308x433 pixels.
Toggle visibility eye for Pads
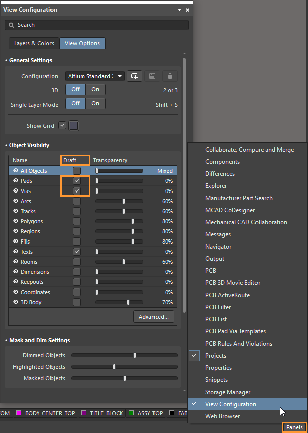[16, 181]
